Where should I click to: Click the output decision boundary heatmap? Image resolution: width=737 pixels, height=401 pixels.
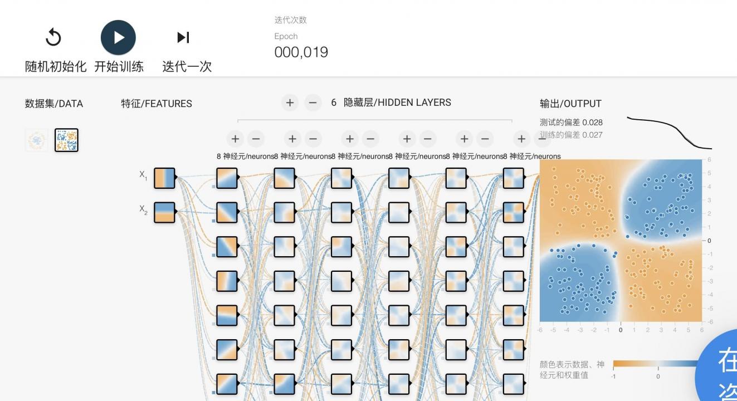click(621, 241)
